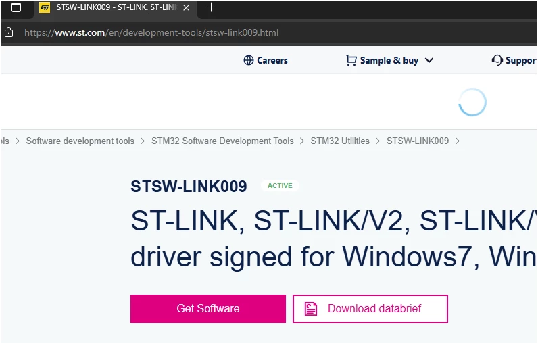Click the databrief document icon
538x344 pixels.
point(311,309)
